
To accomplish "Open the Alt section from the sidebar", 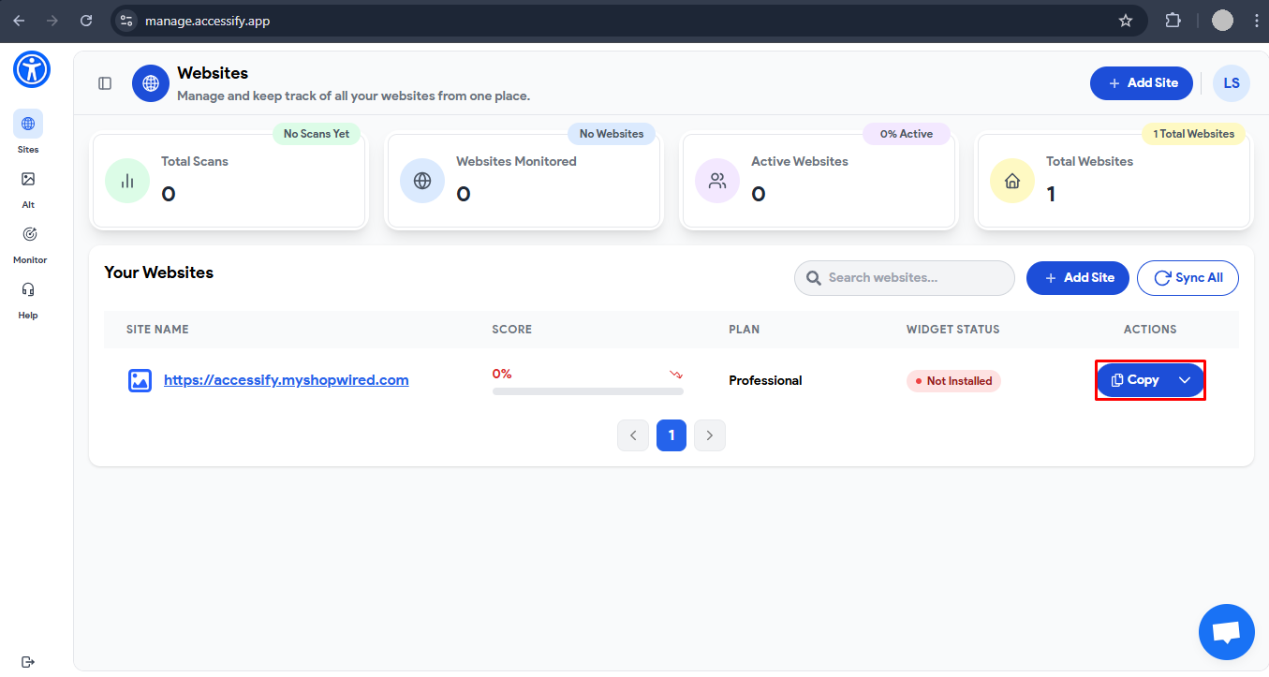I will (x=27, y=180).
